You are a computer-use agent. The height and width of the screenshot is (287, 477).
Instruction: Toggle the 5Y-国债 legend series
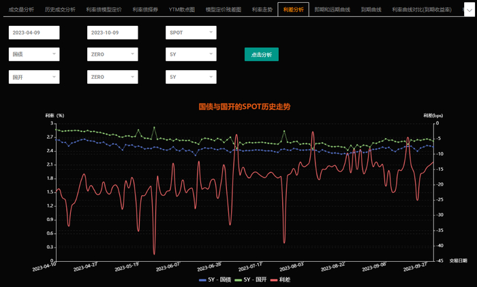[215, 280]
